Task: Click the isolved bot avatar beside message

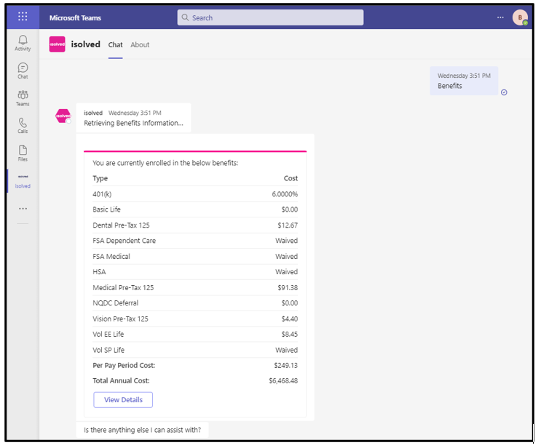Action: [x=63, y=116]
